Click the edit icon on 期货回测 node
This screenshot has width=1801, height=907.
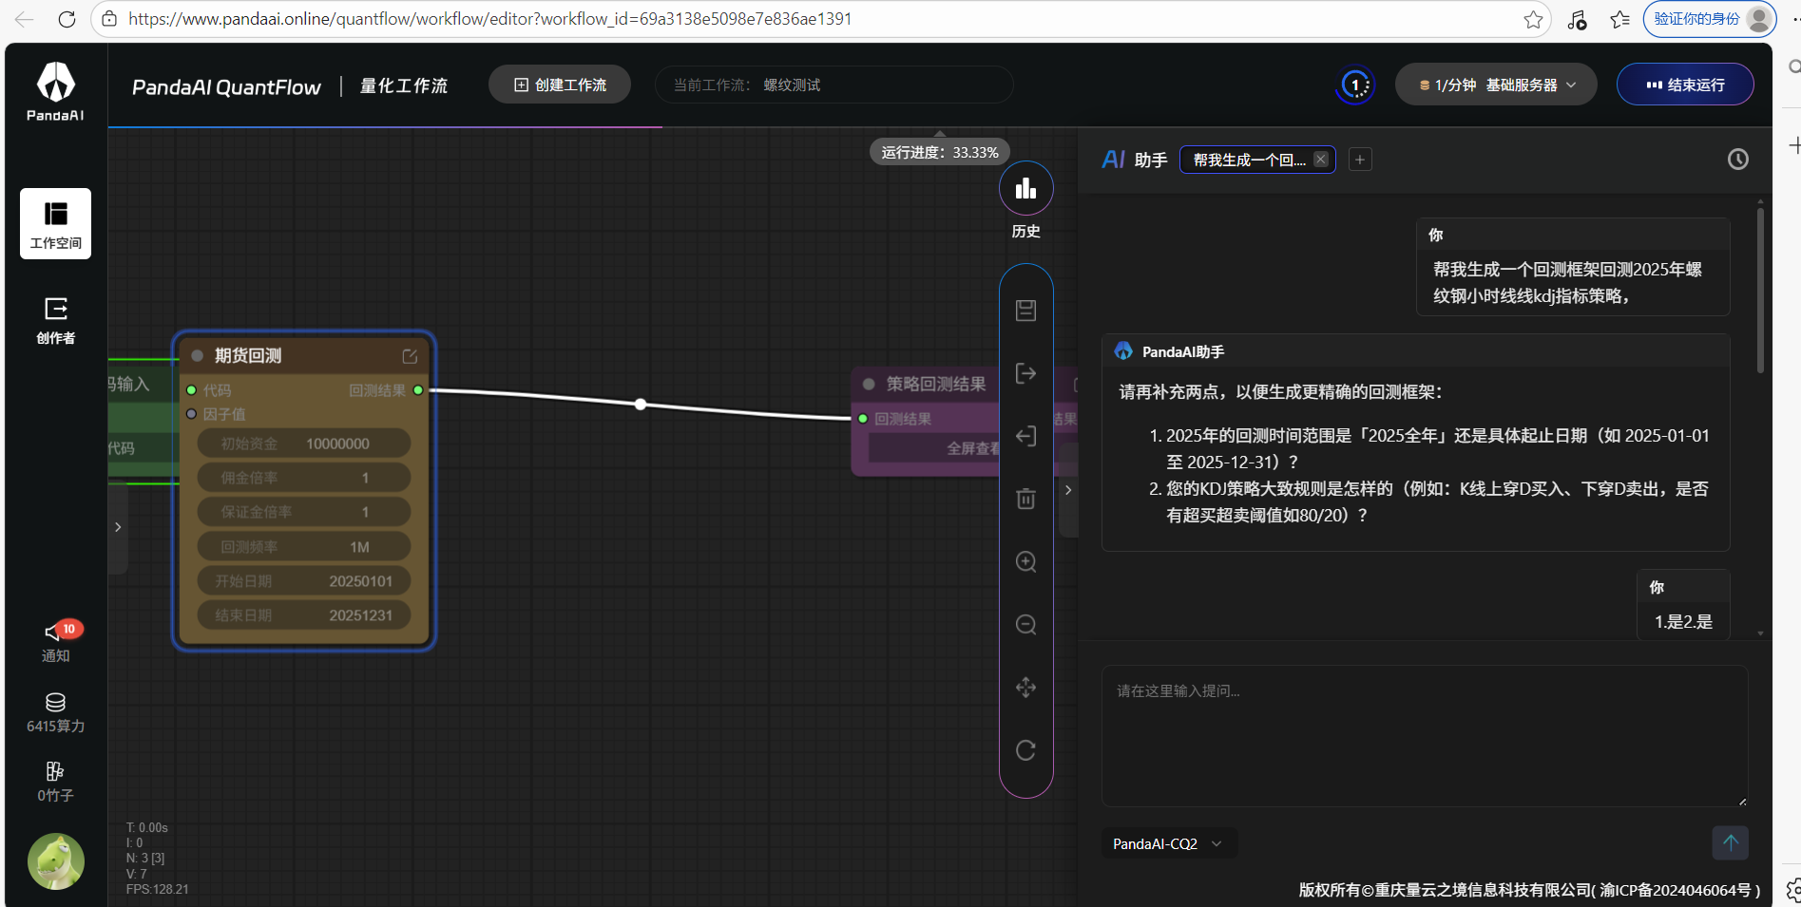[410, 356]
